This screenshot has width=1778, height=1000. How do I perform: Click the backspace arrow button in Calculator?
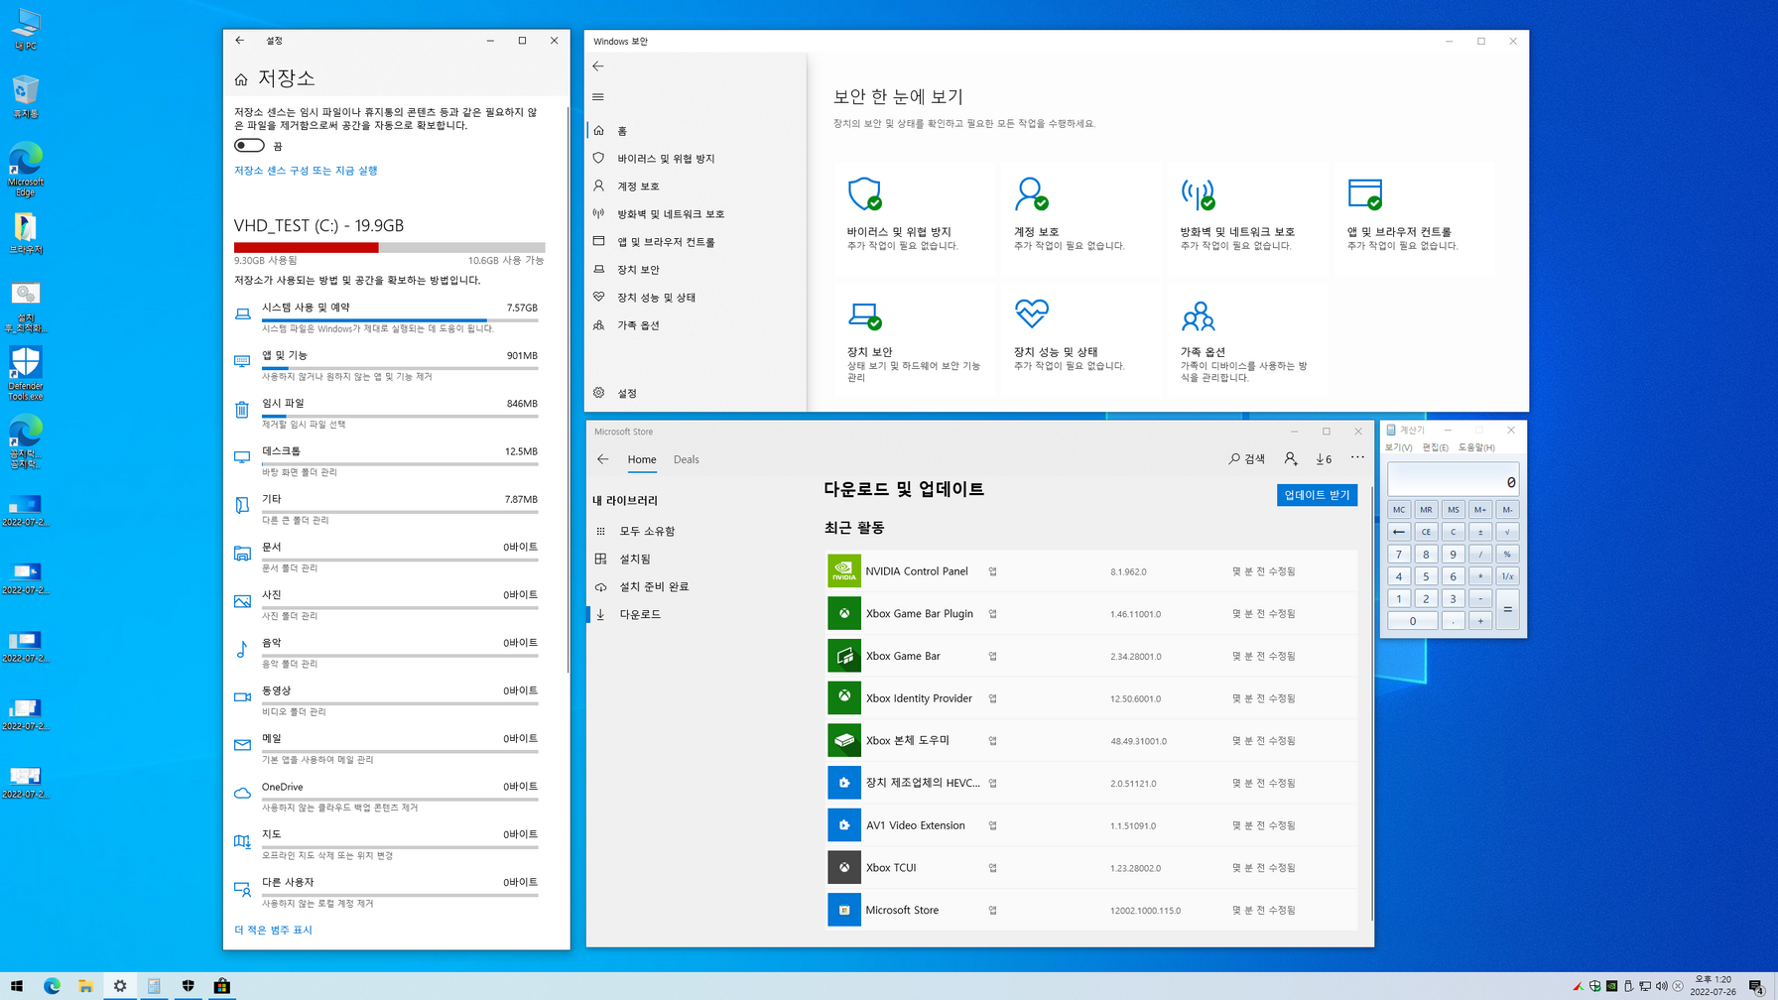pos(1399,532)
